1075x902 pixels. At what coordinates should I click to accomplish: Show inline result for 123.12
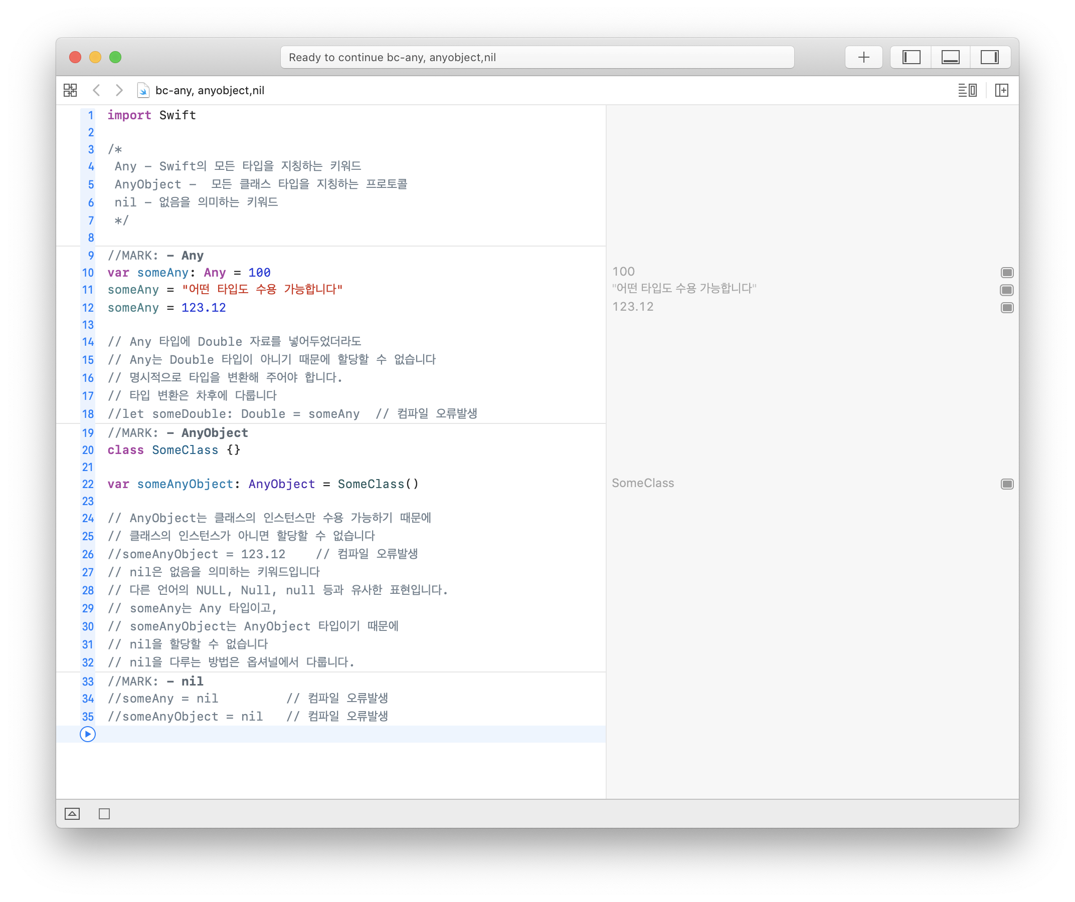[x=1006, y=308]
